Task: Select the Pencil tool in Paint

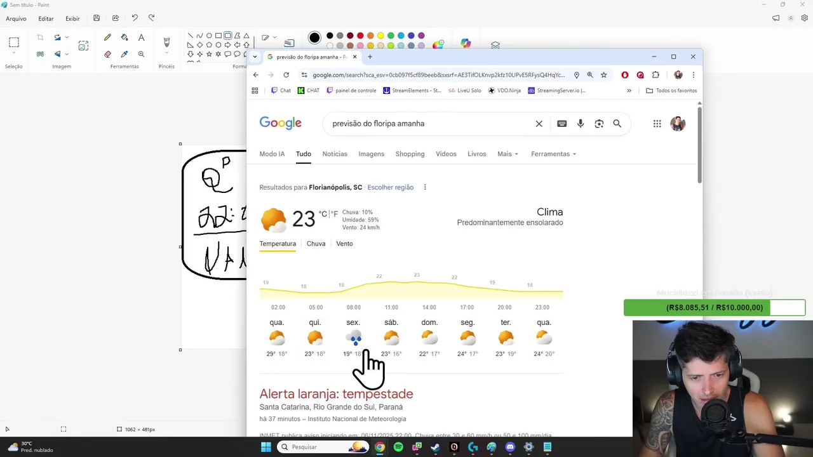Action: (x=107, y=37)
